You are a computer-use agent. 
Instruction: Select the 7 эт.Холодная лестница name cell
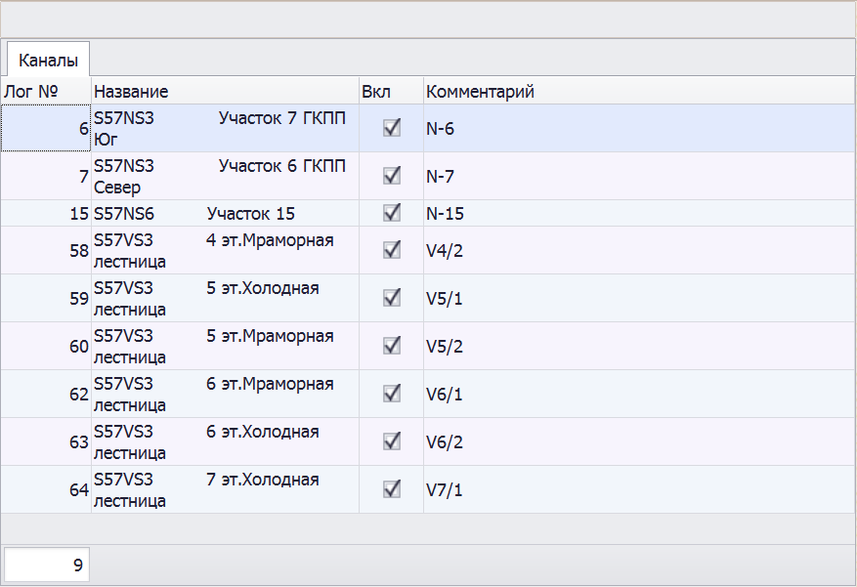click(x=225, y=490)
